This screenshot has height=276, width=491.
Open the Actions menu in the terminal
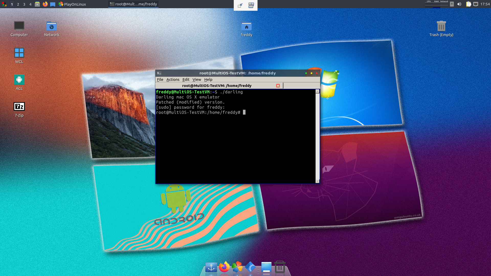(x=173, y=80)
